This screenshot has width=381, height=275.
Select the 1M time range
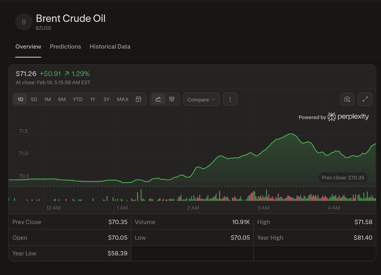pos(48,99)
